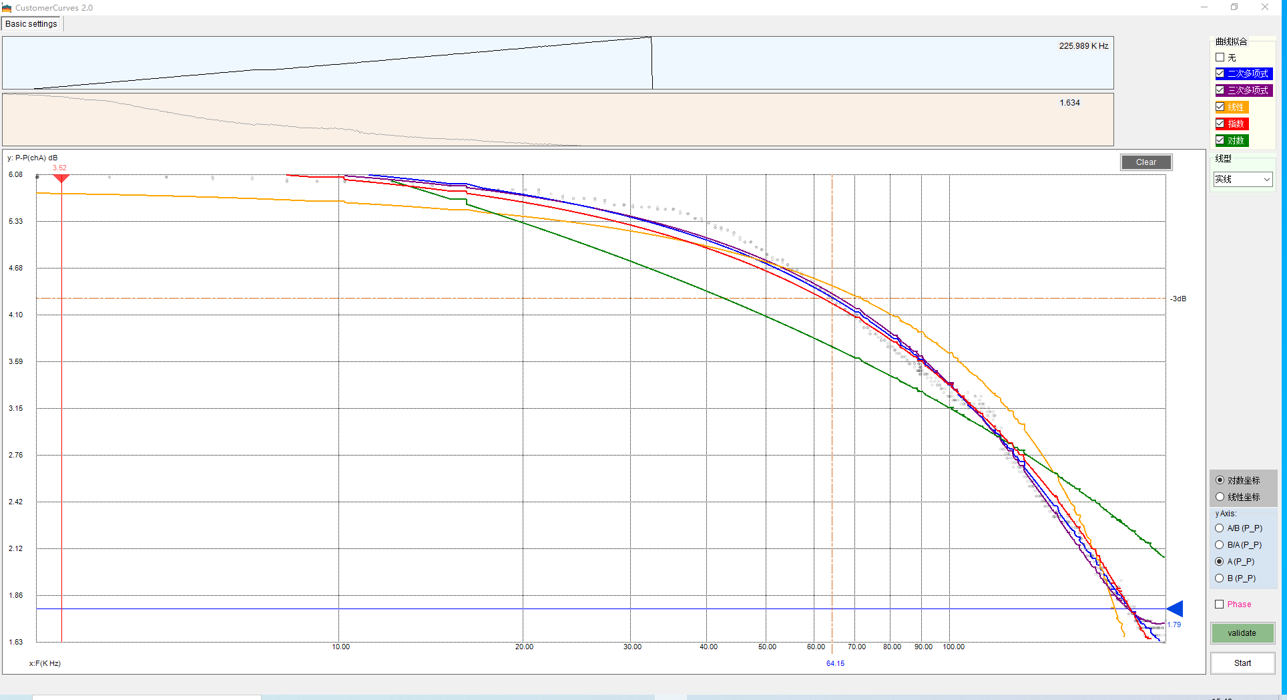Viewport: 1287px width, 700px height.
Task: Toggle the green 对数 fit checkbox
Action: 1220,140
